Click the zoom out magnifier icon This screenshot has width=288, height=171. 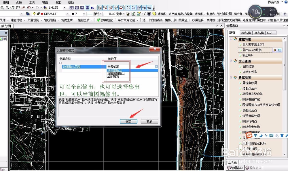(2, 8)
